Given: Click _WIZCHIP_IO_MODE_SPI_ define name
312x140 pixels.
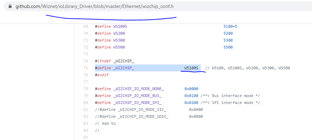Looking at the screenshot, I should coord(137,103).
